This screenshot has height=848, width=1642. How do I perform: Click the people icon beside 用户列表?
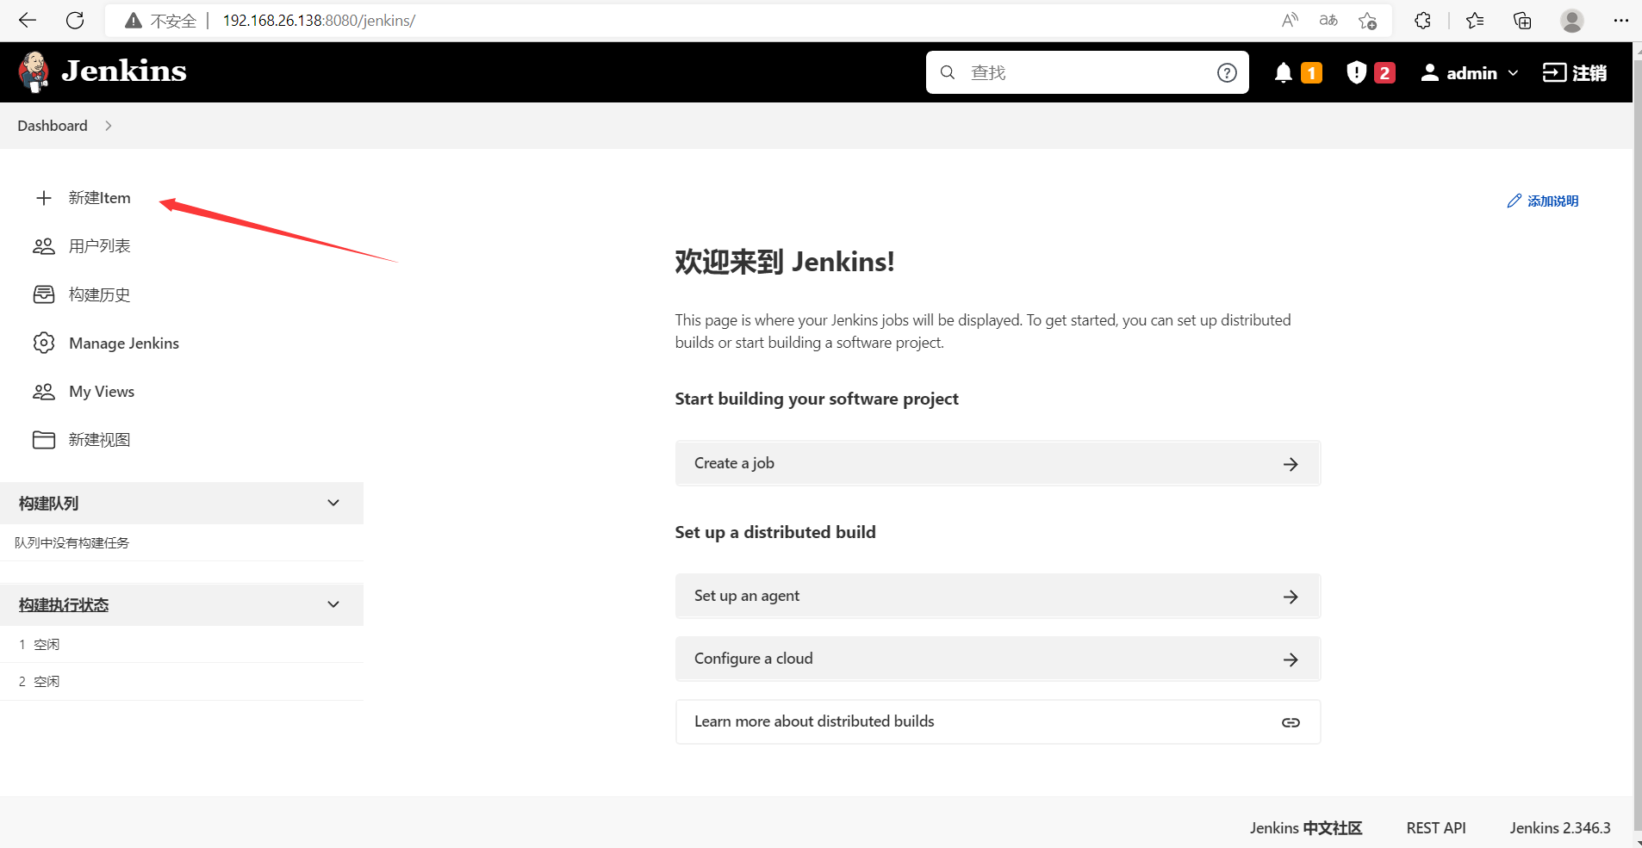pos(44,246)
